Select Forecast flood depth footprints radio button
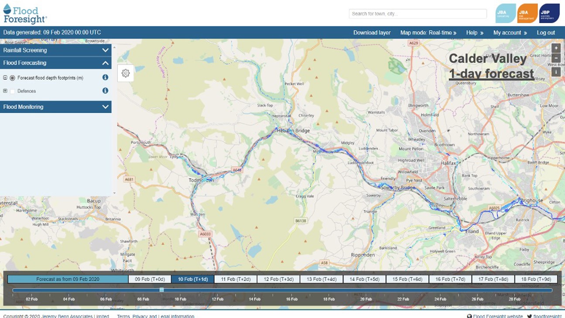565x318 pixels. tap(12, 78)
